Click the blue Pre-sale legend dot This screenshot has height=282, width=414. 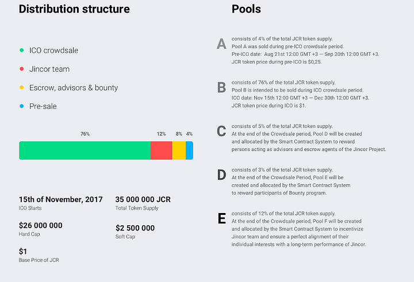[x=22, y=106]
